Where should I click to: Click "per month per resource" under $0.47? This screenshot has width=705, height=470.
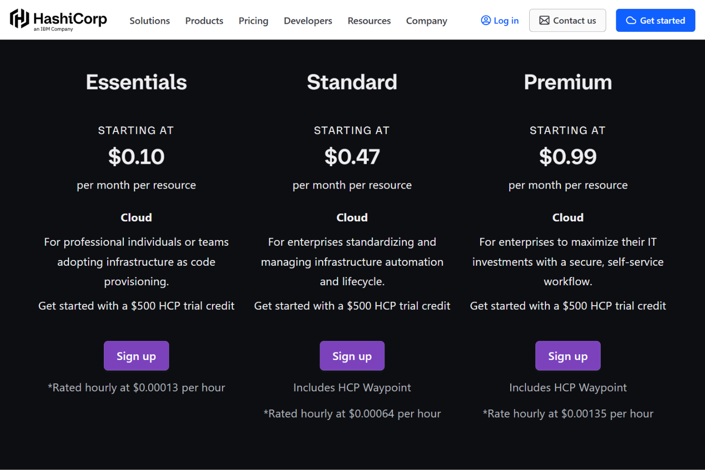(x=352, y=185)
